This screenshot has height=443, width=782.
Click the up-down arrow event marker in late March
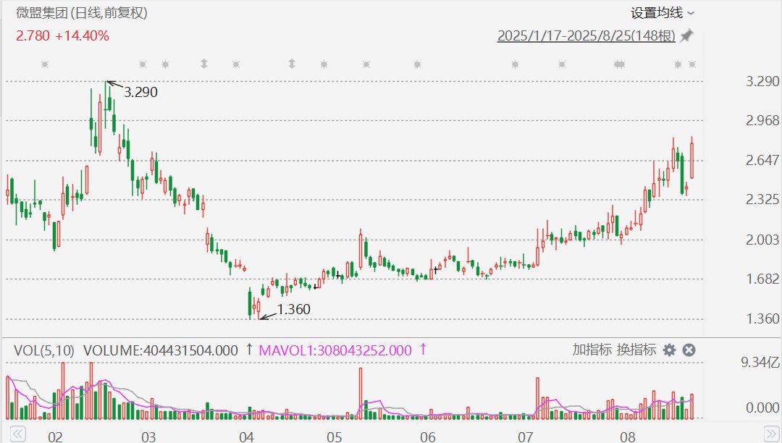pos(204,64)
